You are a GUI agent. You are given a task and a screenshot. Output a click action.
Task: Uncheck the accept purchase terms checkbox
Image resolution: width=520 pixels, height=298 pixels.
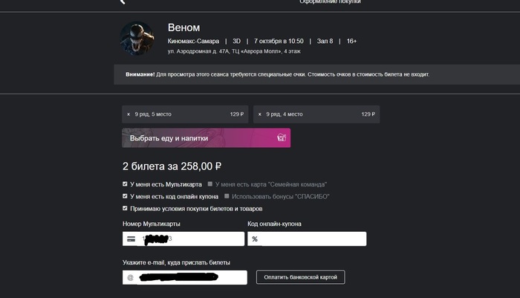click(125, 209)
